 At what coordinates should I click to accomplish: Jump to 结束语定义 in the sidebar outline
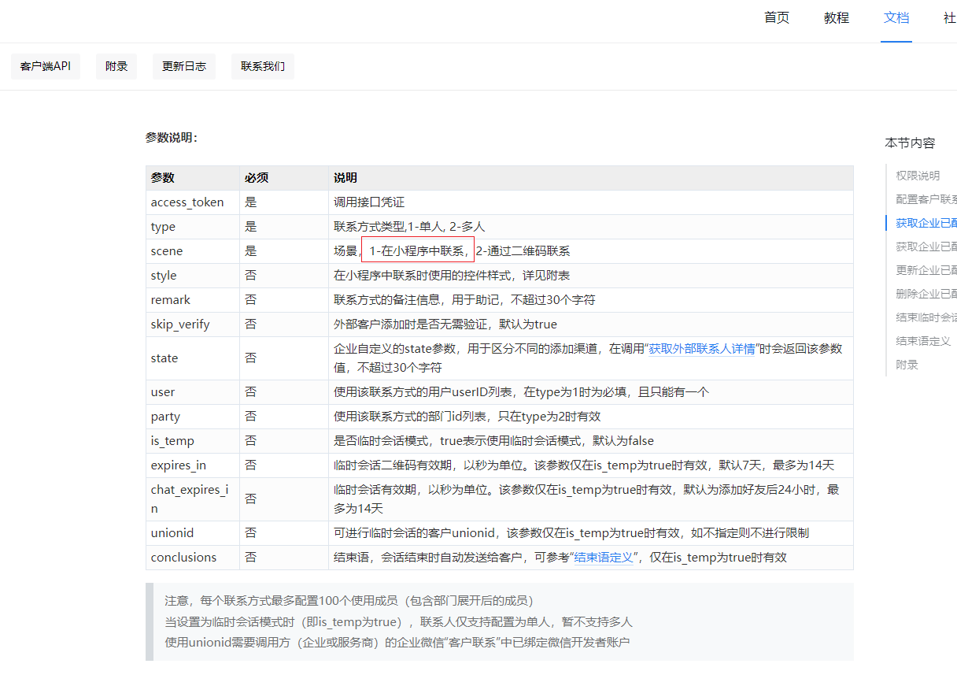pyautogui.click(x=923, y=341)
